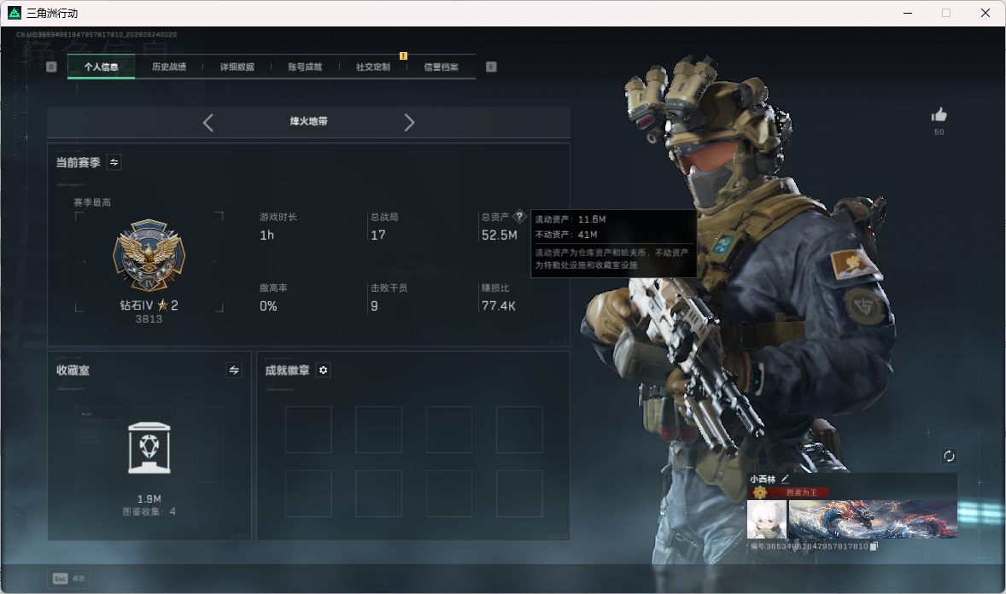Click the 击败干员 value 9
This screenshot has width=1006, height=594.
374,306
